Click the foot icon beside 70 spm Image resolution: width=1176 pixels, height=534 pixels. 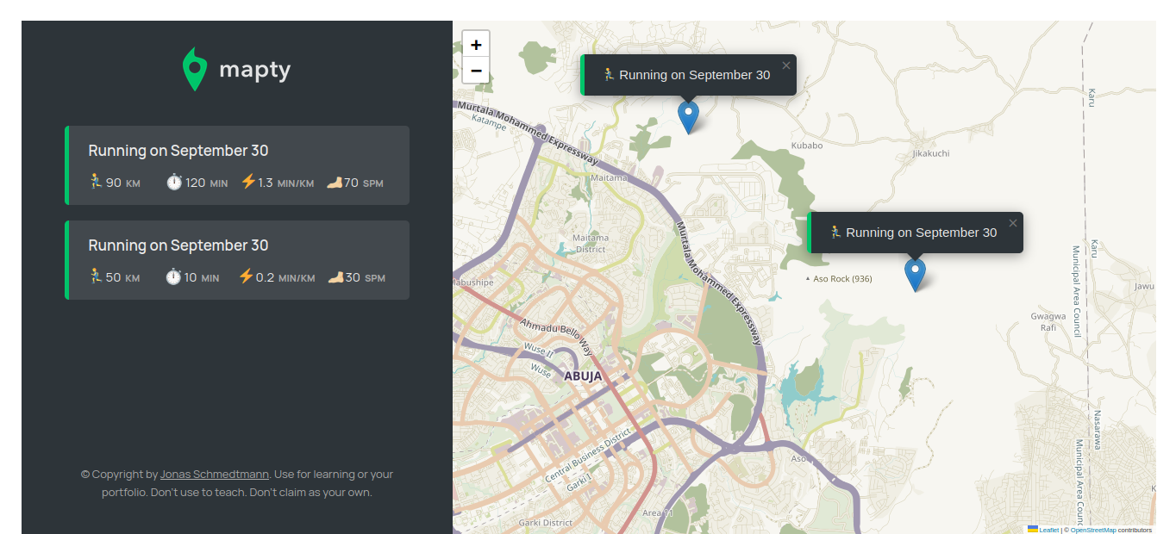click(335, 183)
